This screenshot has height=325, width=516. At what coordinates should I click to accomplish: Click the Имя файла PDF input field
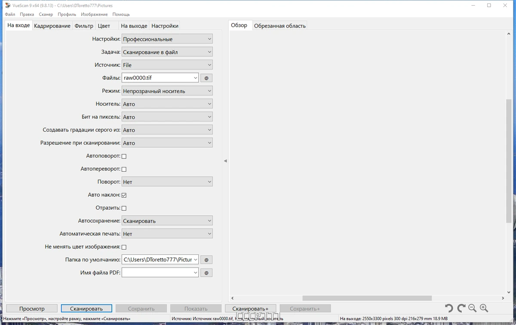[160, 273]
